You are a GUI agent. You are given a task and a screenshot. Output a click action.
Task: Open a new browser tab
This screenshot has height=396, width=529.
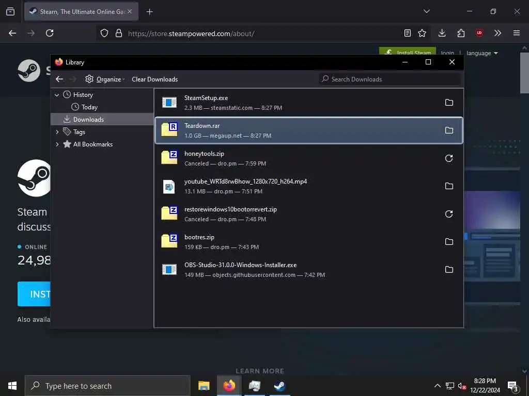coord(149,11)
